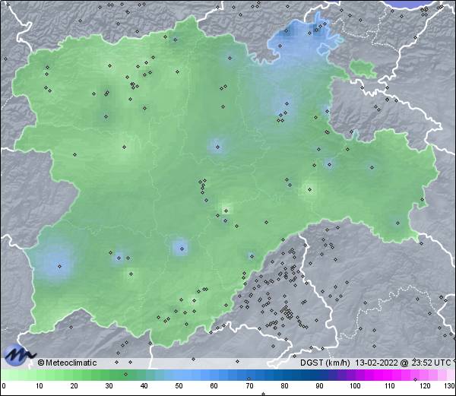
Task: Click the legend value 10
Action: [40, 386]
